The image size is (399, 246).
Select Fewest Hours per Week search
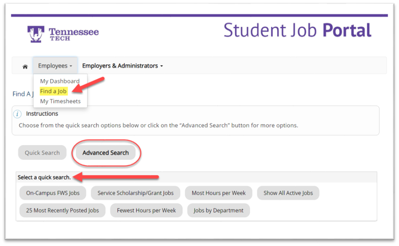click(x=146, y=210)
